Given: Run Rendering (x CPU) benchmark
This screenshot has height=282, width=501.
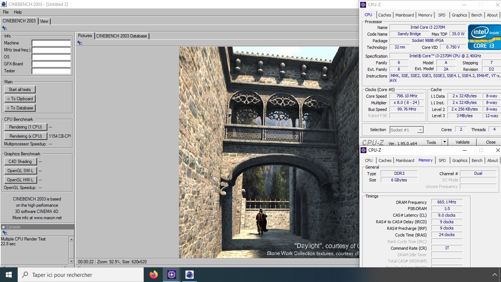Looking at the screenshot, I should point(26,136).
